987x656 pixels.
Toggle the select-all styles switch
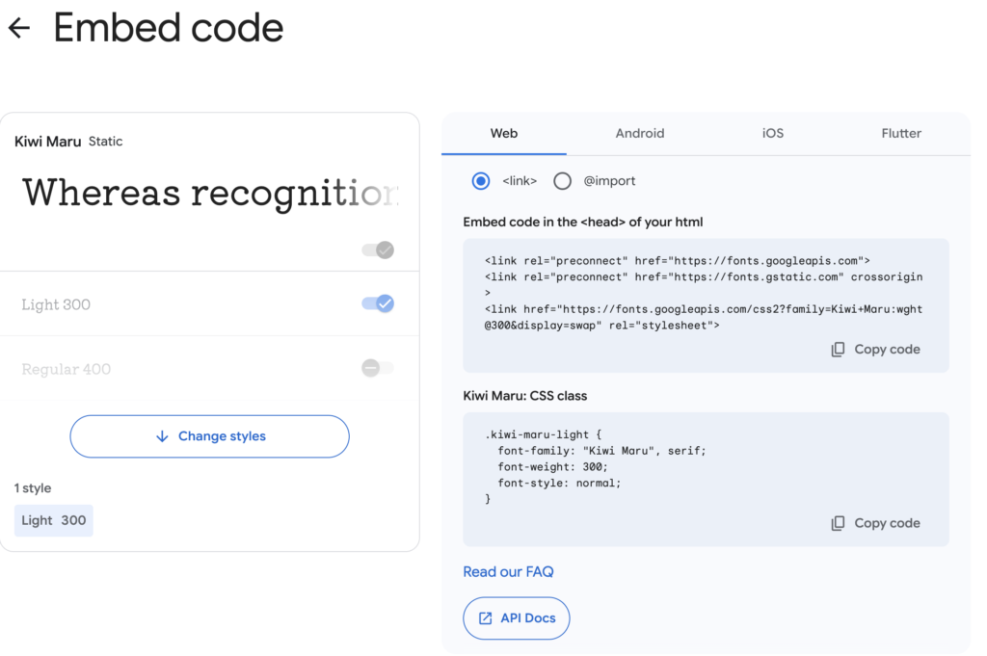point(378,250)
